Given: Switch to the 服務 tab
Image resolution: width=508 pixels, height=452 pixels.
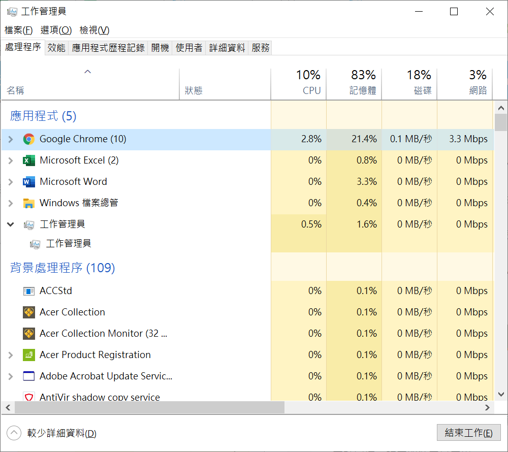Looking at the screenshot, I should point(260,48).
